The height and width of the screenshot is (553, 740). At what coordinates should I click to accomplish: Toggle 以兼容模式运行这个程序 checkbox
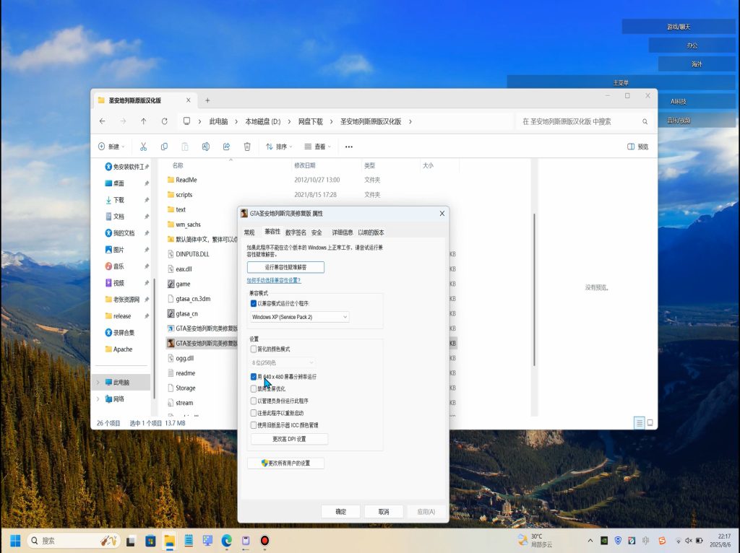click(x=254, y=304)
